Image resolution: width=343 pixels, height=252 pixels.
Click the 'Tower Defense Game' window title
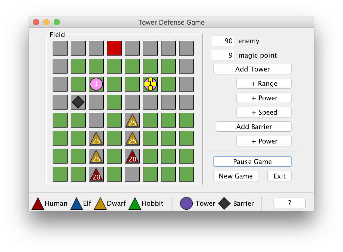click(x=172, y=22)
